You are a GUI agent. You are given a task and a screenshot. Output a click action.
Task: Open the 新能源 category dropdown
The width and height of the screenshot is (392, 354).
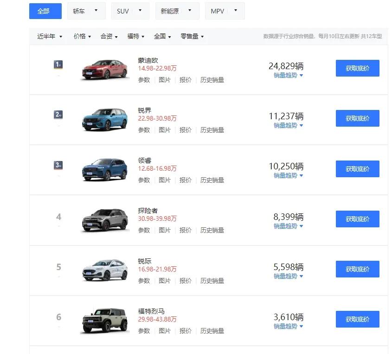[x=177, y=11]
